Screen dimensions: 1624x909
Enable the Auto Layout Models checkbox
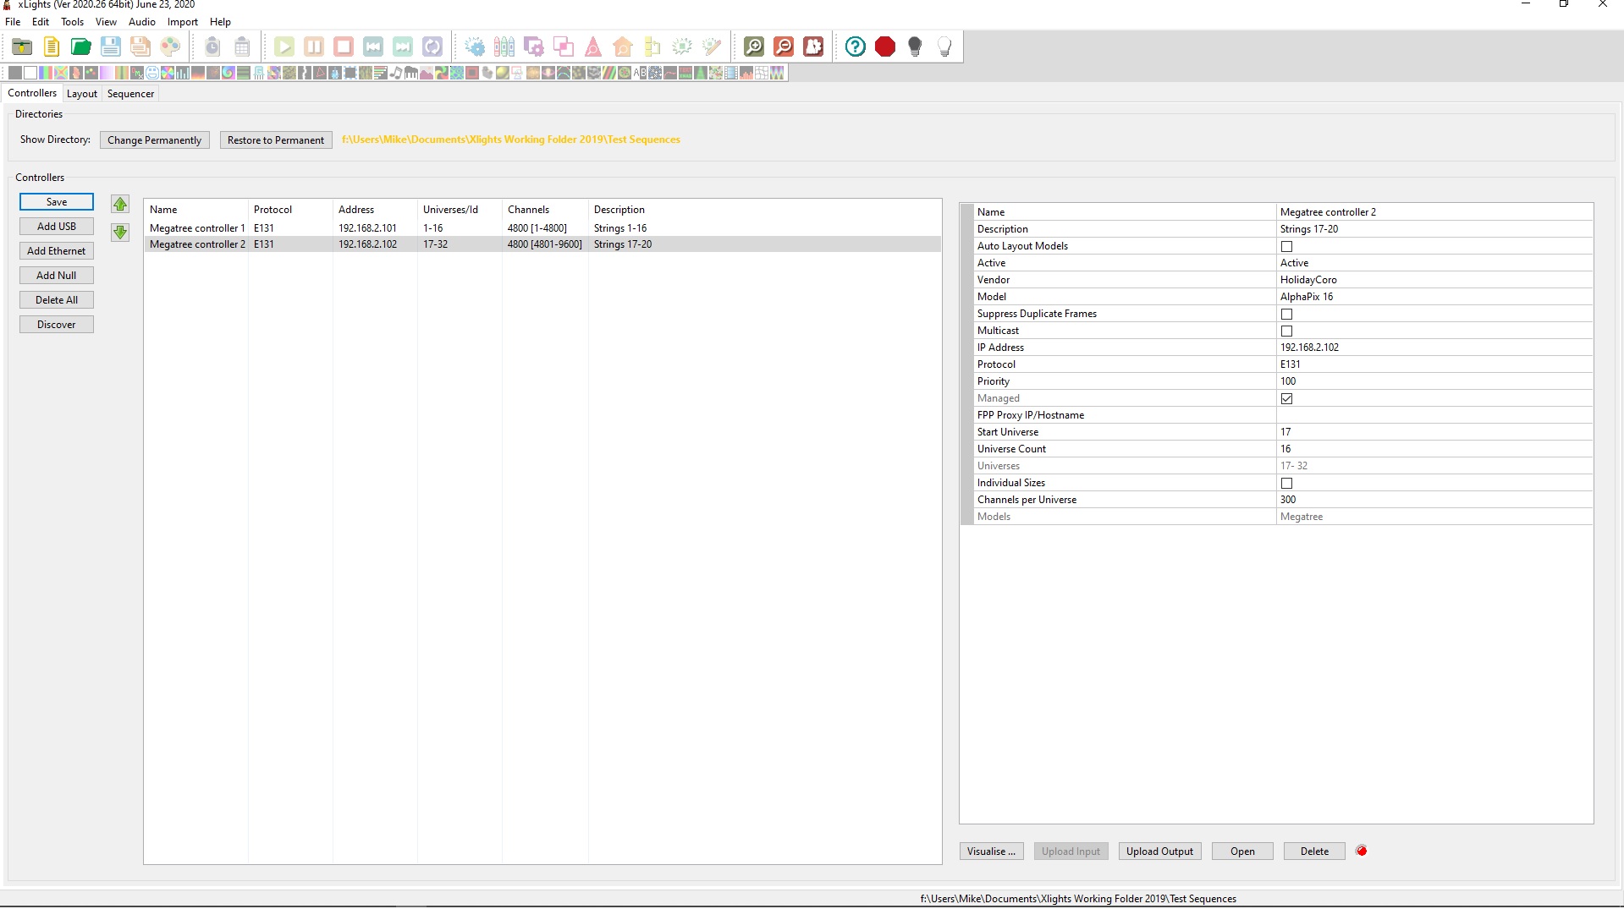(1286, 246)
